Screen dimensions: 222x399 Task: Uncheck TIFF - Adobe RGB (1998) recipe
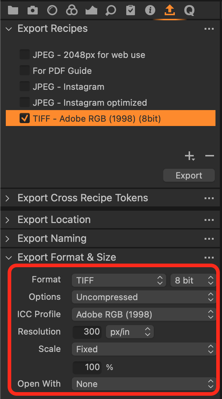[25, 118]
